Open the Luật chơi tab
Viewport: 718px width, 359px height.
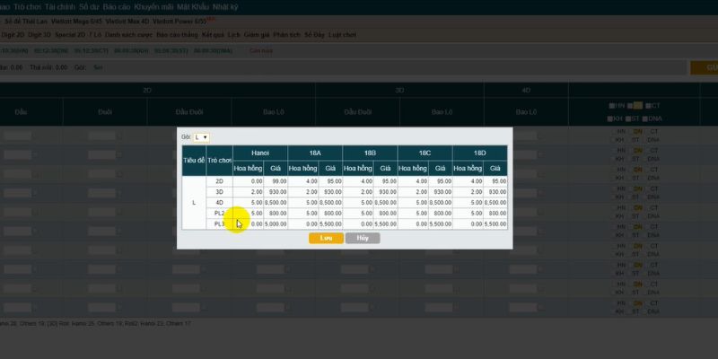pos(344,34)
